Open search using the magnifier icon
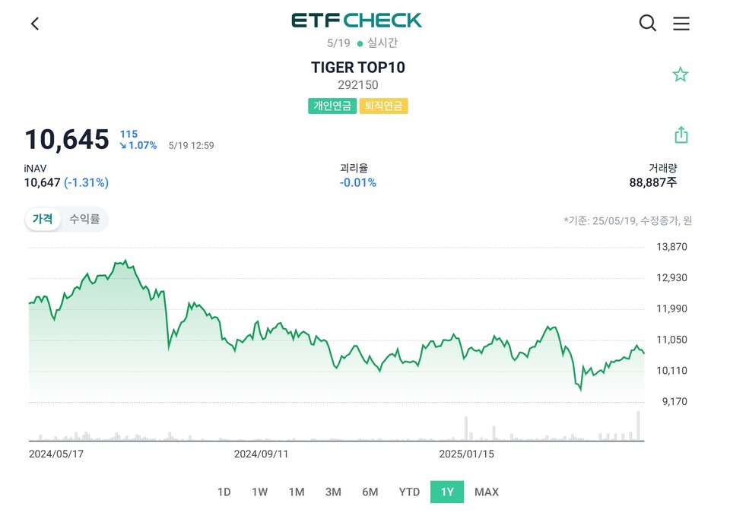The image size is (730, 522). [647, 23]
